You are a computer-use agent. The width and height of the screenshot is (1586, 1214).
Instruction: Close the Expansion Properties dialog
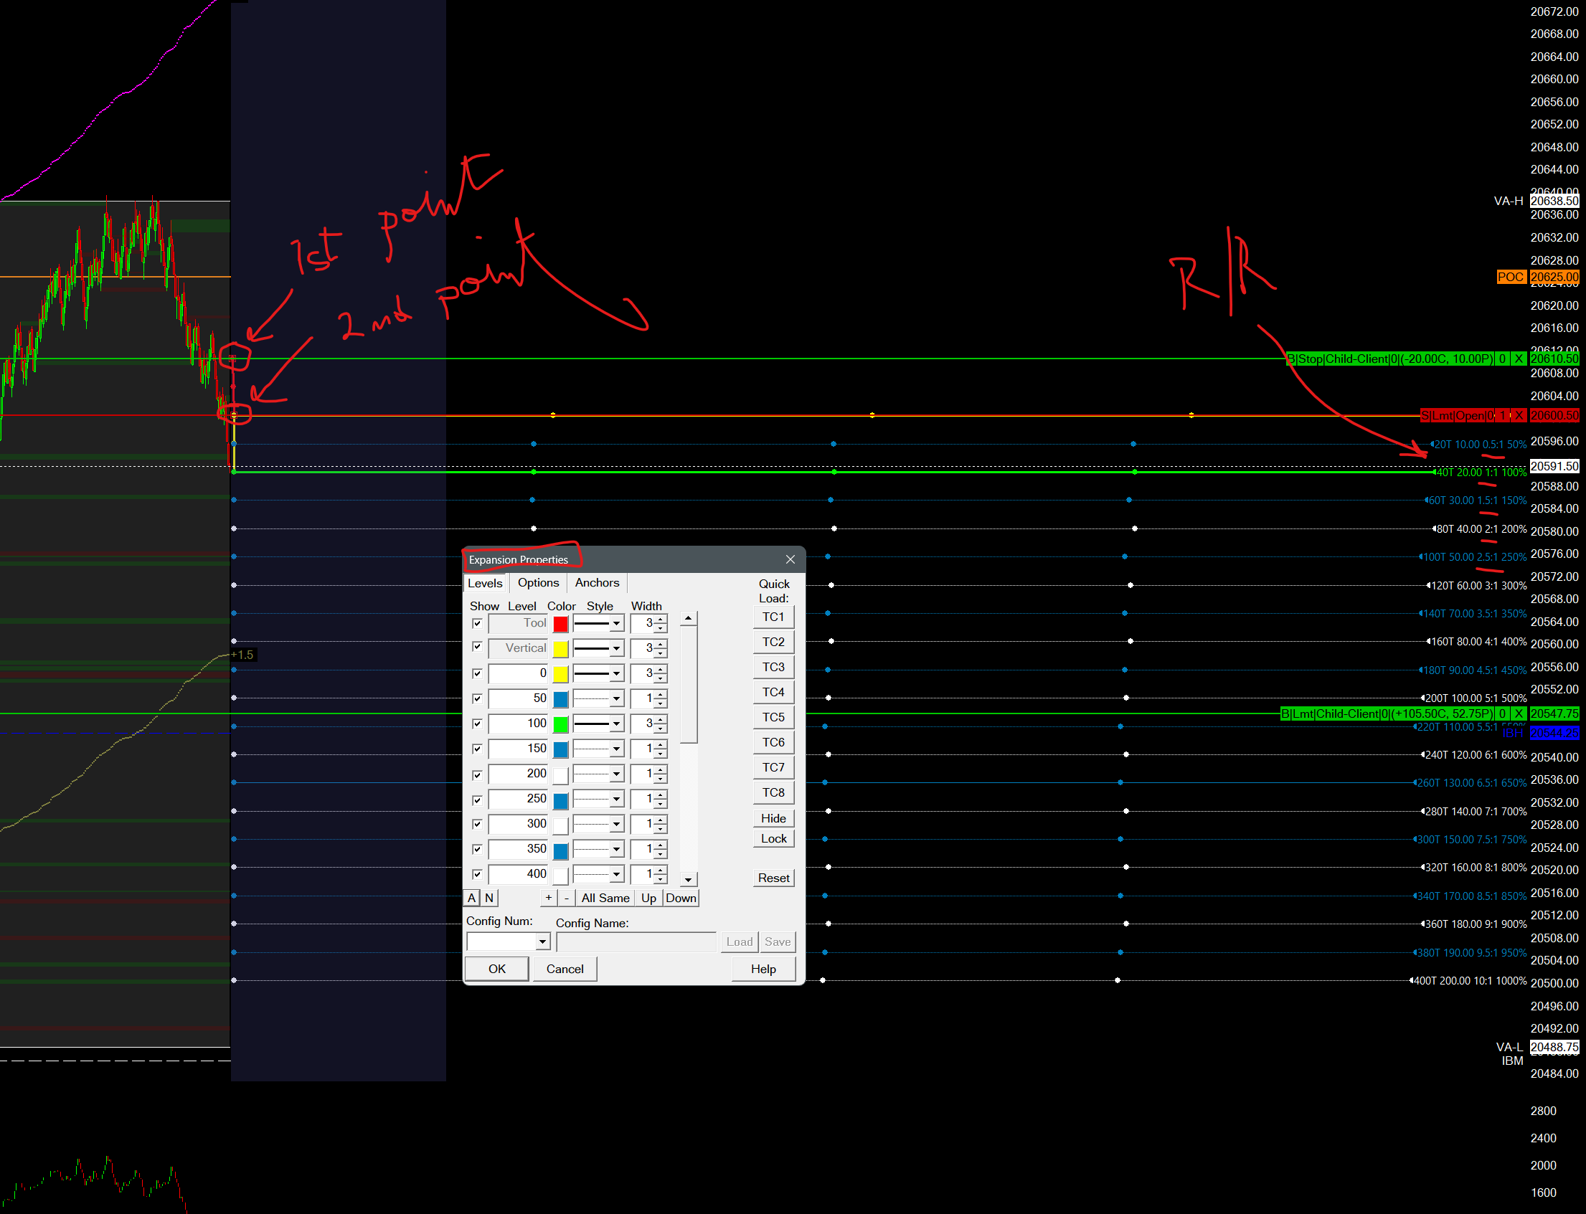pos(790,559)
